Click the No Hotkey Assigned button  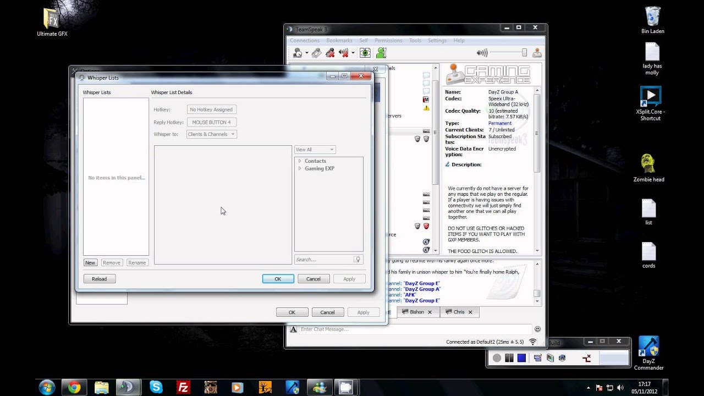point(212,109)
